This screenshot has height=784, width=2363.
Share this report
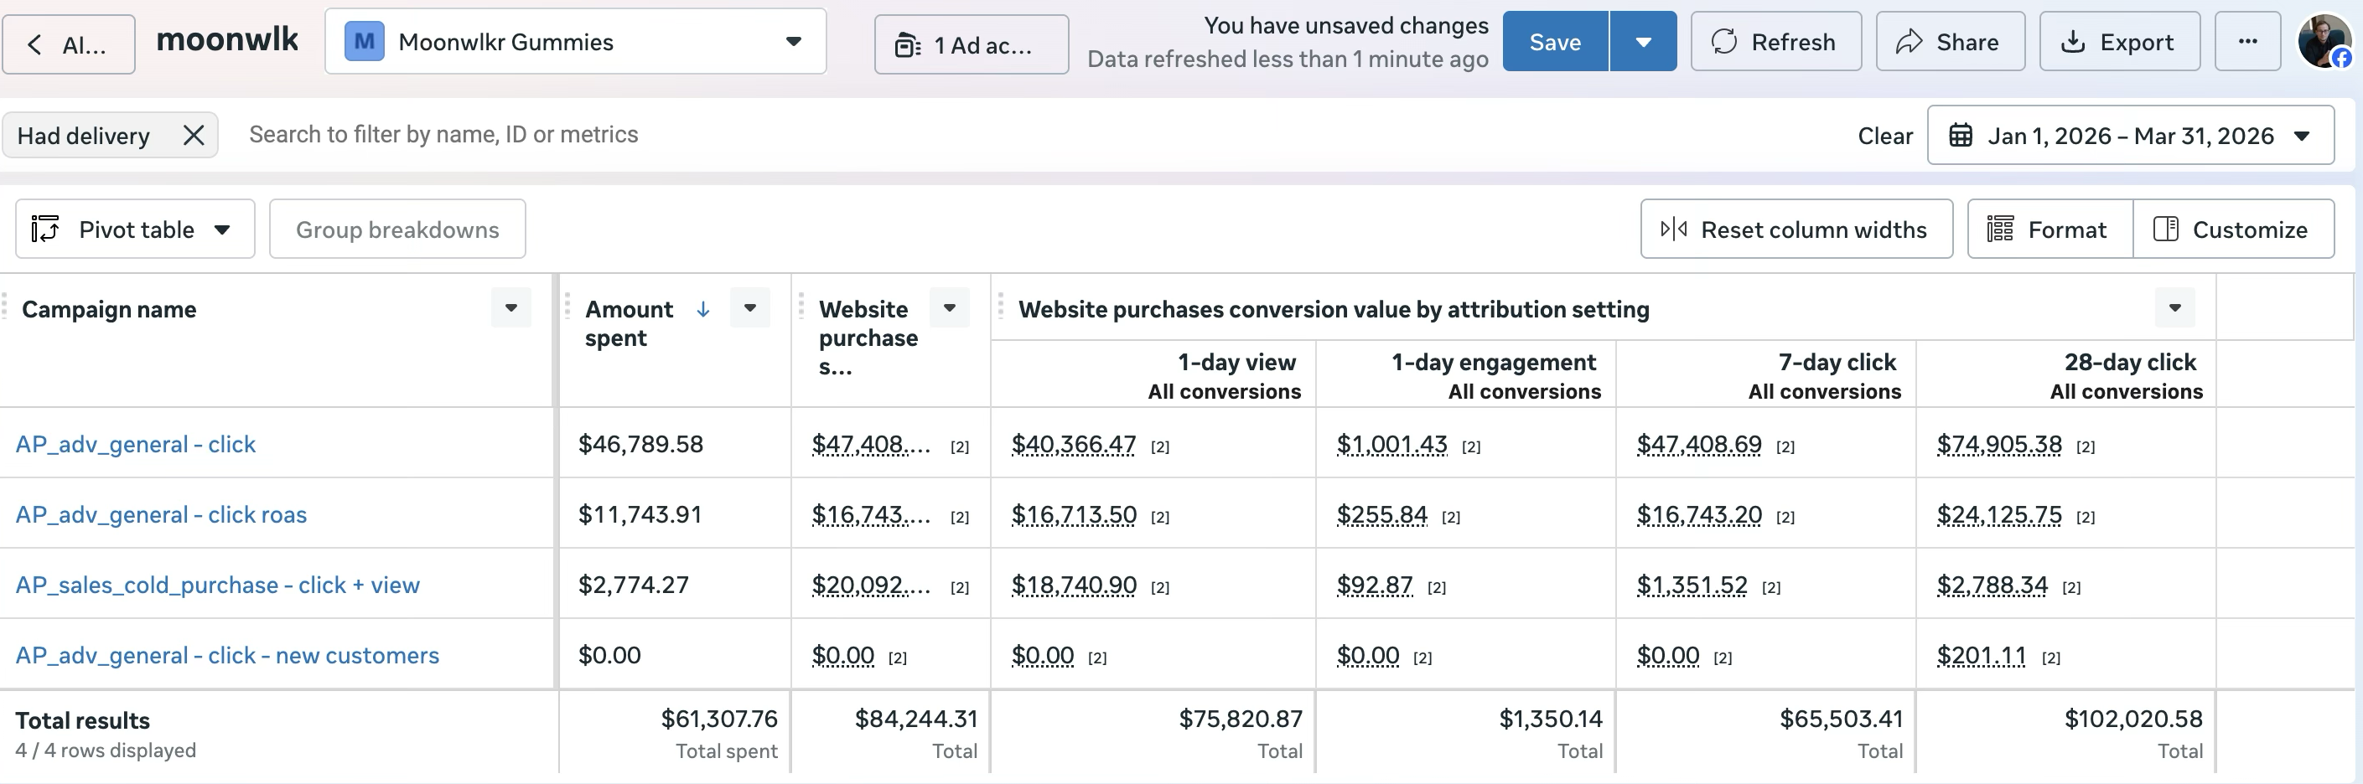point(1949,42)
